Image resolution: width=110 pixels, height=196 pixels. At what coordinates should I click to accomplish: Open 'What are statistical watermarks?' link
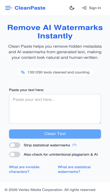click(74, 169)
